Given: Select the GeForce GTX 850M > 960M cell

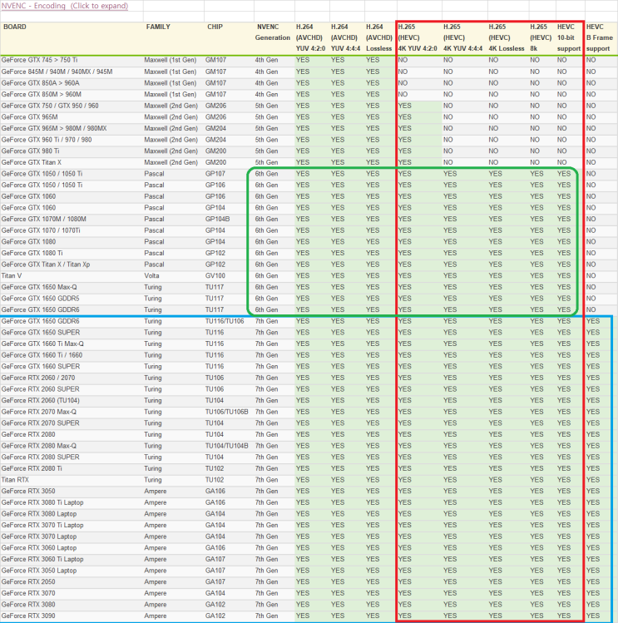Looking at the screenshot, I should tap(41, 94).
